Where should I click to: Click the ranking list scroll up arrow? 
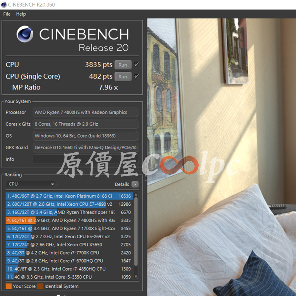136,195
